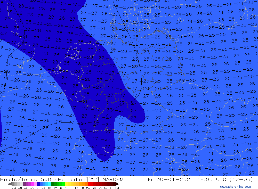Click the '0' legend scale value
The height and width of the screenshot is (189, 258).
click(66, 188)
